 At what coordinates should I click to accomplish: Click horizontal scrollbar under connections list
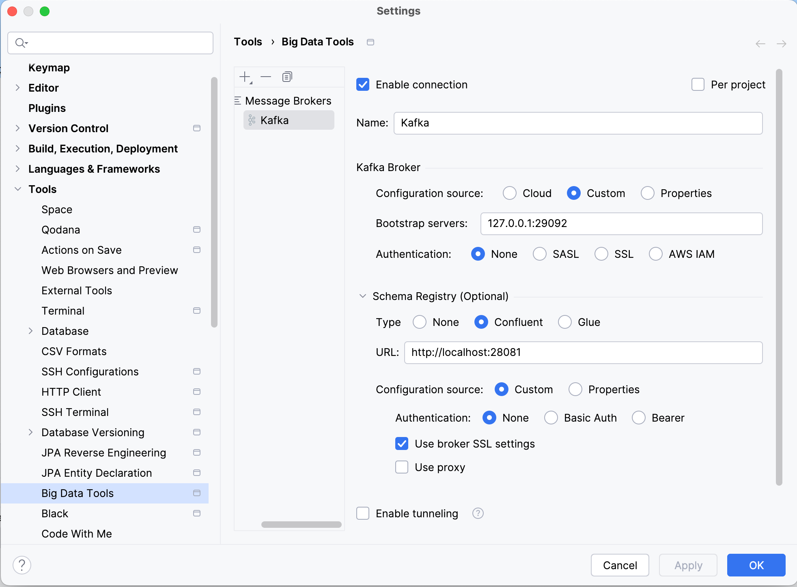(x=301, y=524)
